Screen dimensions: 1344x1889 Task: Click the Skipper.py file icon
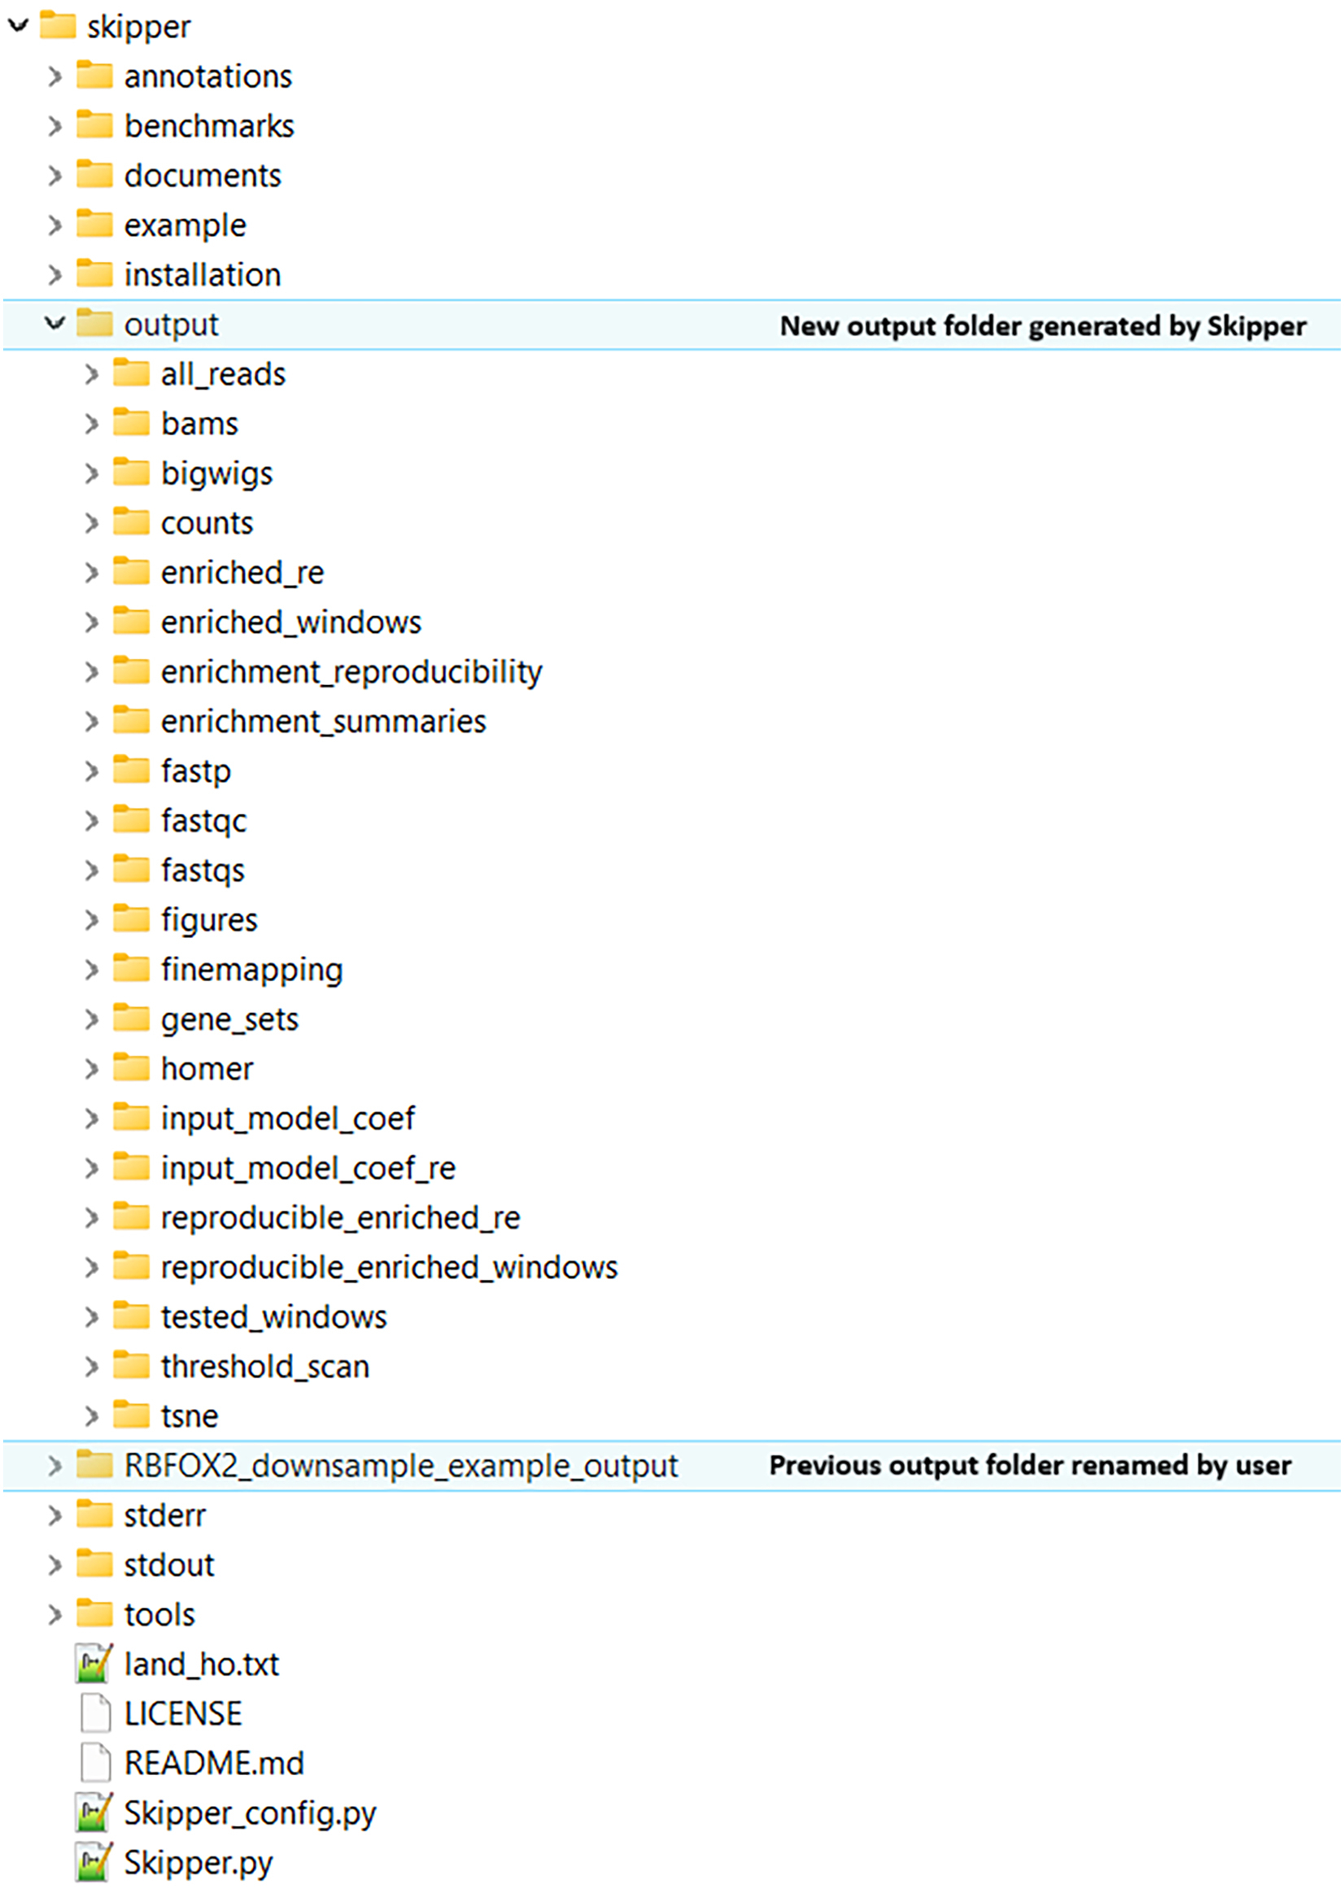point(94,1861)
